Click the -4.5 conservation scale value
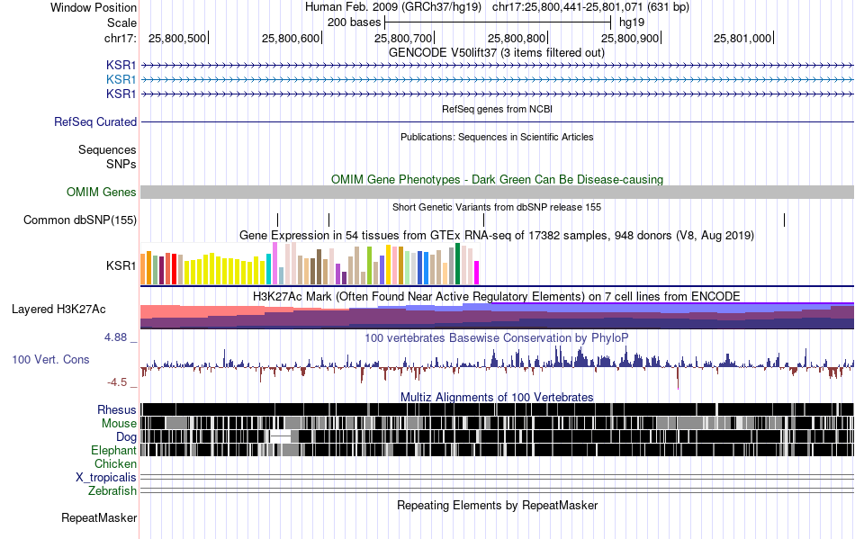 (117, 382)
